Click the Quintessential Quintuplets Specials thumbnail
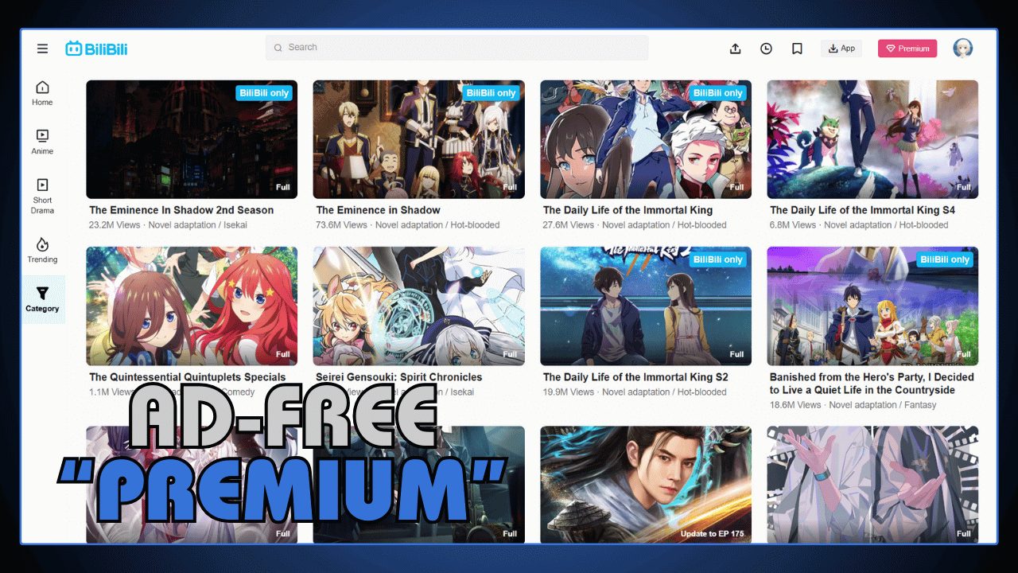This screenshot has width=1018, height=573. (191, 306)
